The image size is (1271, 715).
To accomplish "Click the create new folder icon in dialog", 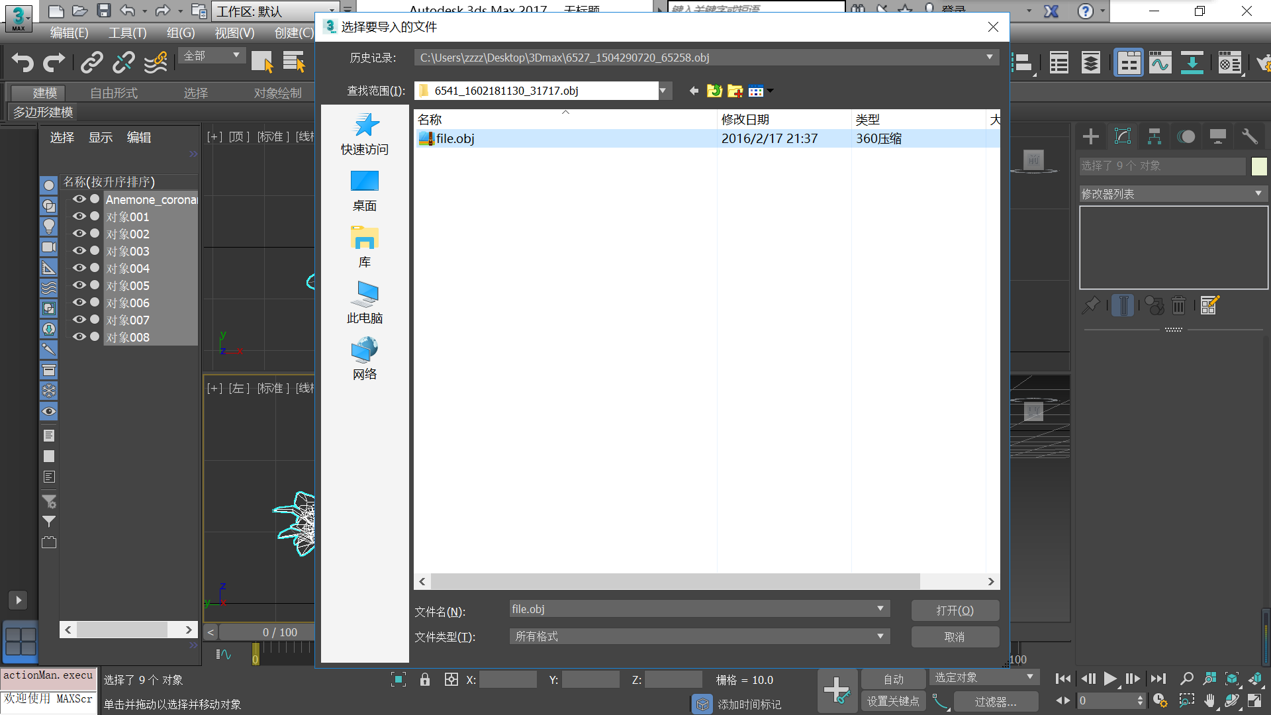I will 735,91.
